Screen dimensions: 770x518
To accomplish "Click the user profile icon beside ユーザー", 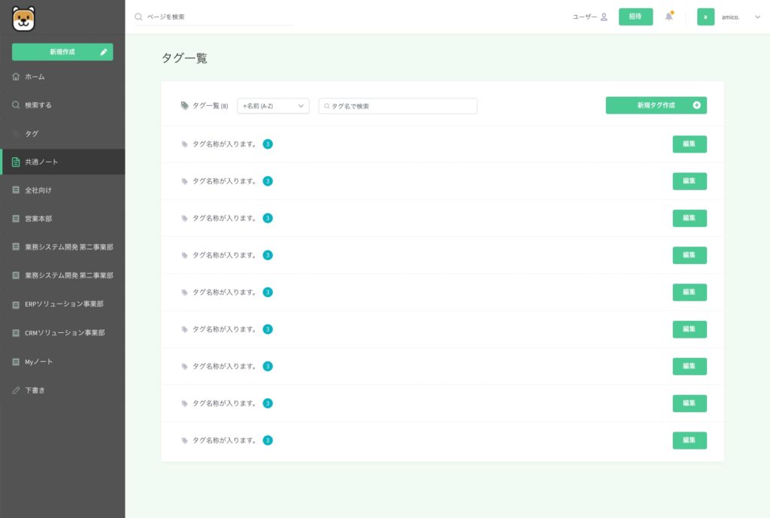I will pos(604,17).
